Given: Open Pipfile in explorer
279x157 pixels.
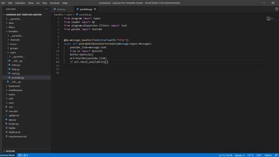Looking at the screenshot, I should point(12,128).
